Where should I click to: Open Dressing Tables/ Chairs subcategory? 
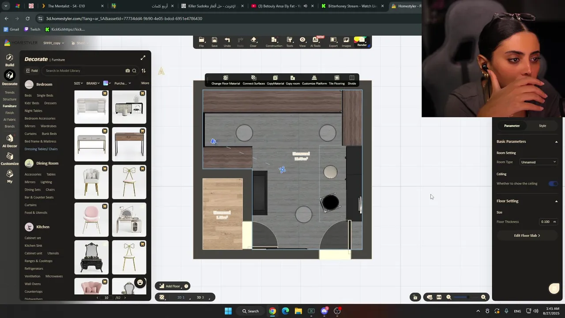pos(41,149)
